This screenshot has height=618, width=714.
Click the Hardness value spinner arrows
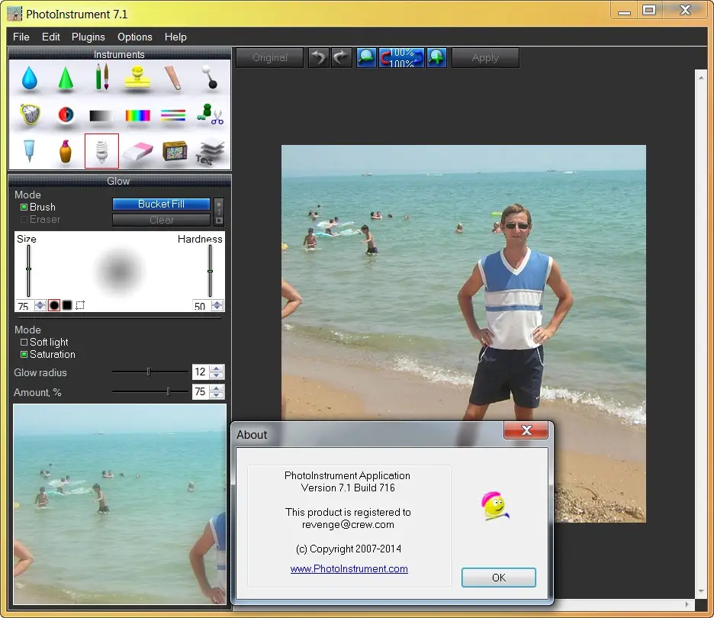pyautogui.click(x=217, y=305)
